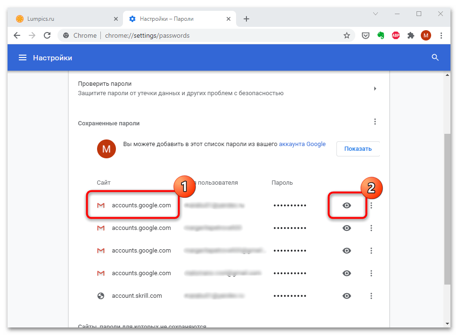Reload the page using the refresh button
The height and width of the screenshot is (335, 458).
47,35
